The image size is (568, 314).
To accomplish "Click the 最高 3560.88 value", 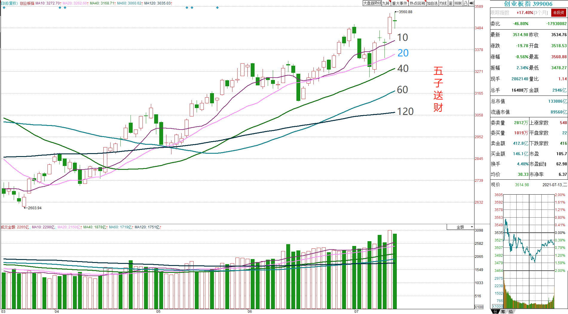I will [x=559, y=57].
